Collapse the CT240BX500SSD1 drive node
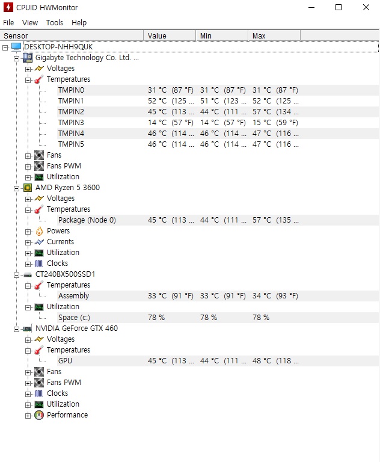 (16, 275)
